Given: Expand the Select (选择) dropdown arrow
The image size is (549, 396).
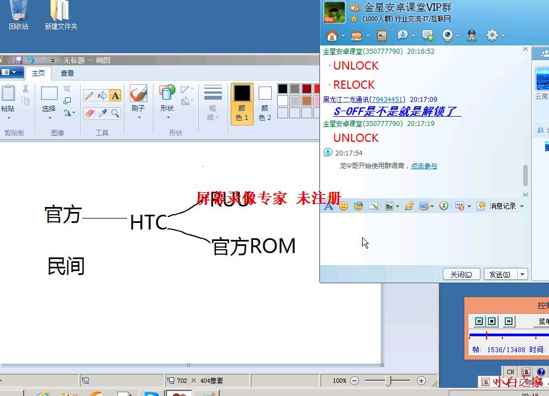Looking at the screenshot, I should [x=49, y=118].
